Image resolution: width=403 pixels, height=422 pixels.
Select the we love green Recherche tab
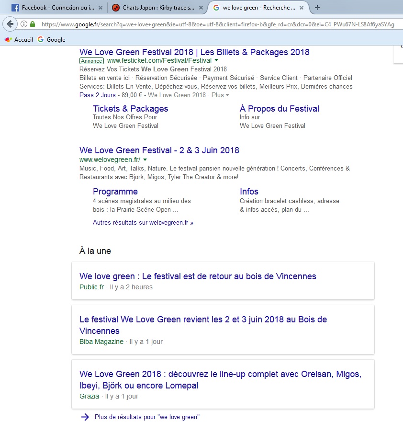pyautogui.click(x=258, y=8)
